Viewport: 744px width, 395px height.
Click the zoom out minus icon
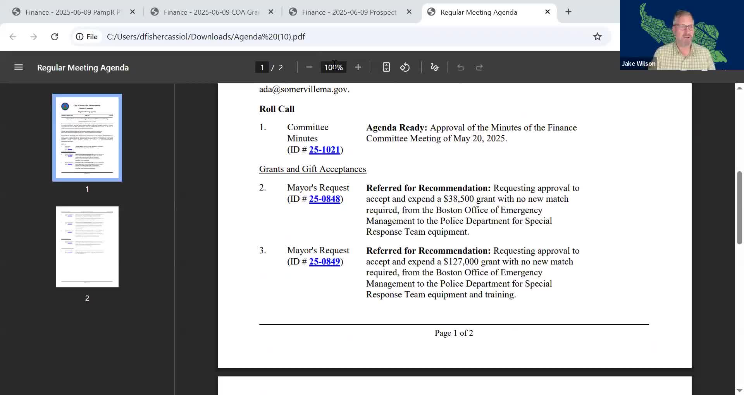click(309, 67)
